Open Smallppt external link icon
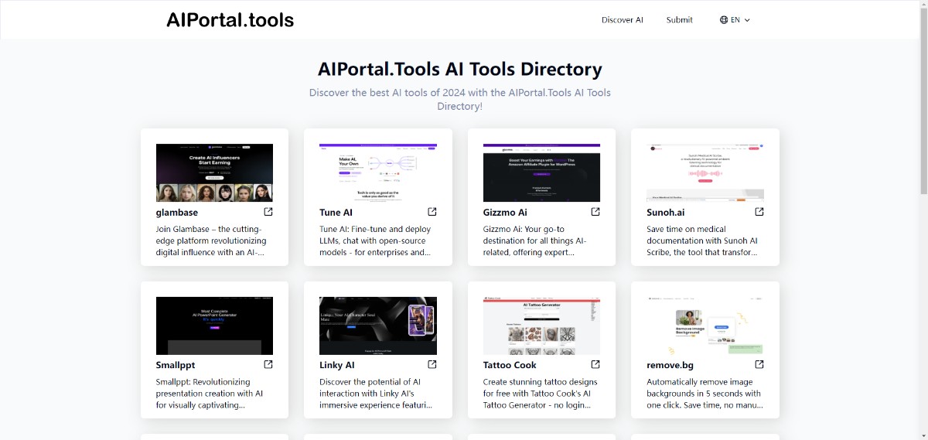This screenshot has width=928, height=440. [268, 364]
